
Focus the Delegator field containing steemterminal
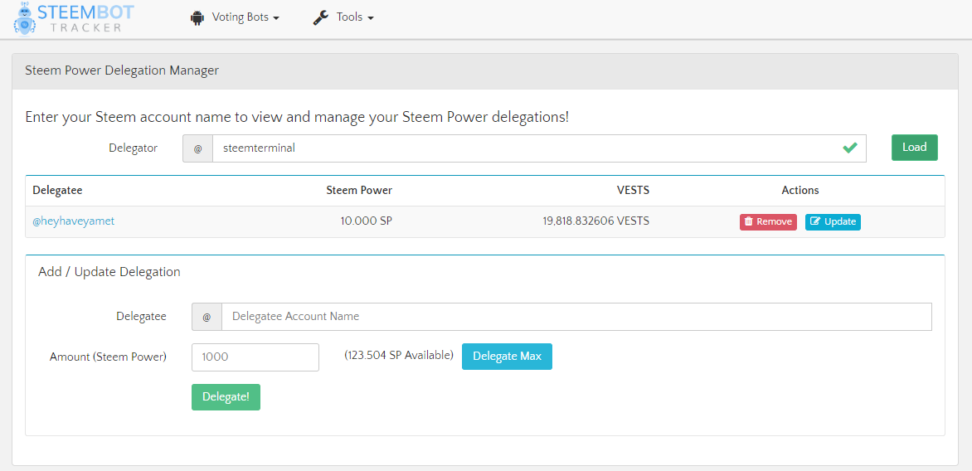pos(522,148)
